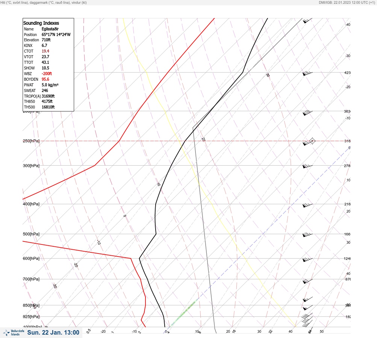The height and width of the screenshot is (338, 377).
Task: Click the tropopause diamond marker at 250 hPa
Action: (x=312, y=141)
